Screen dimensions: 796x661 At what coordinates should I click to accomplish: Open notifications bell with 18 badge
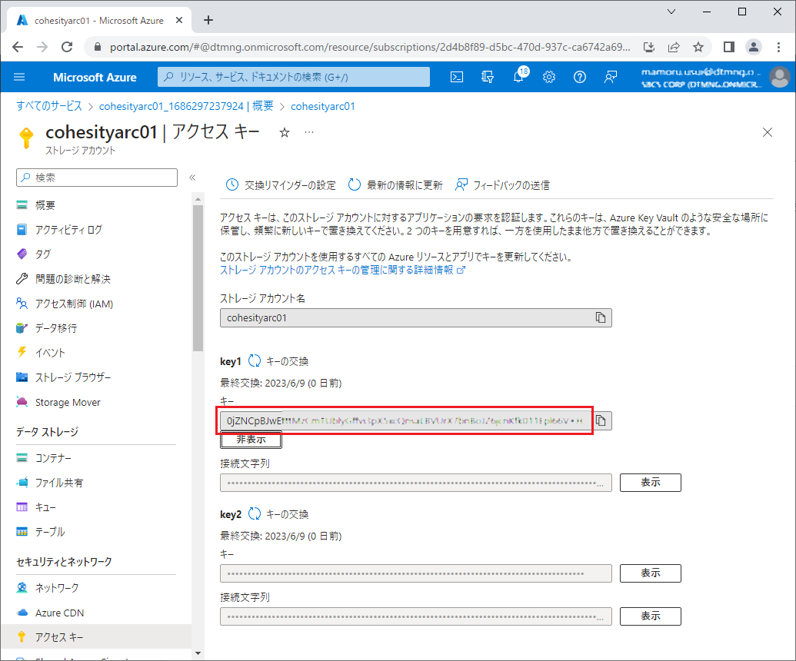tap(519, 76)
